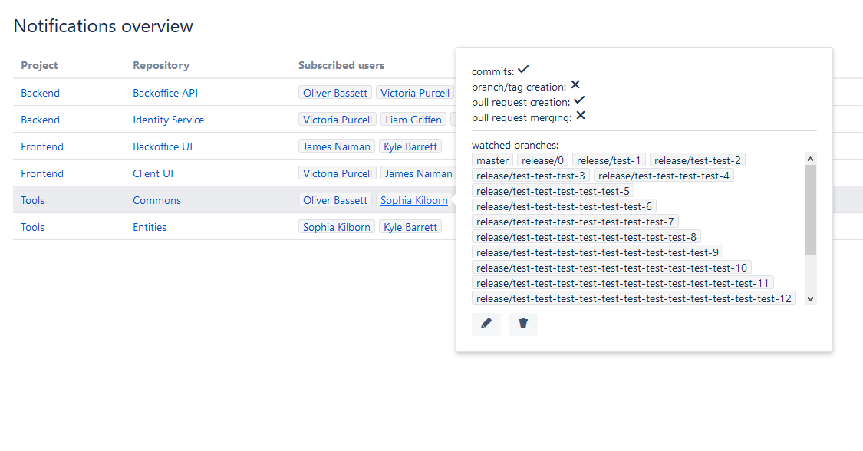Click the Project column header
The height and width of the screenshot is (451, 863).
click(x=39, y=65)
